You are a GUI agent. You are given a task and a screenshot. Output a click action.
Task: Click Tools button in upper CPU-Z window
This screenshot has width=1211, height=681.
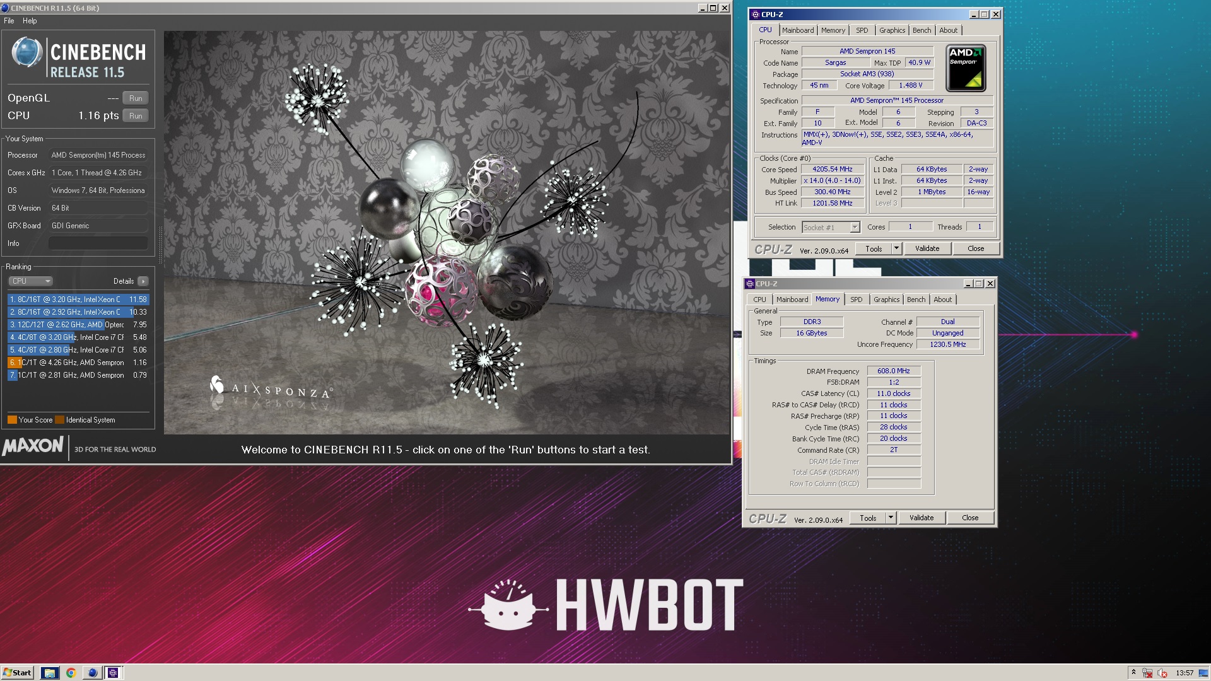[874, 249]
